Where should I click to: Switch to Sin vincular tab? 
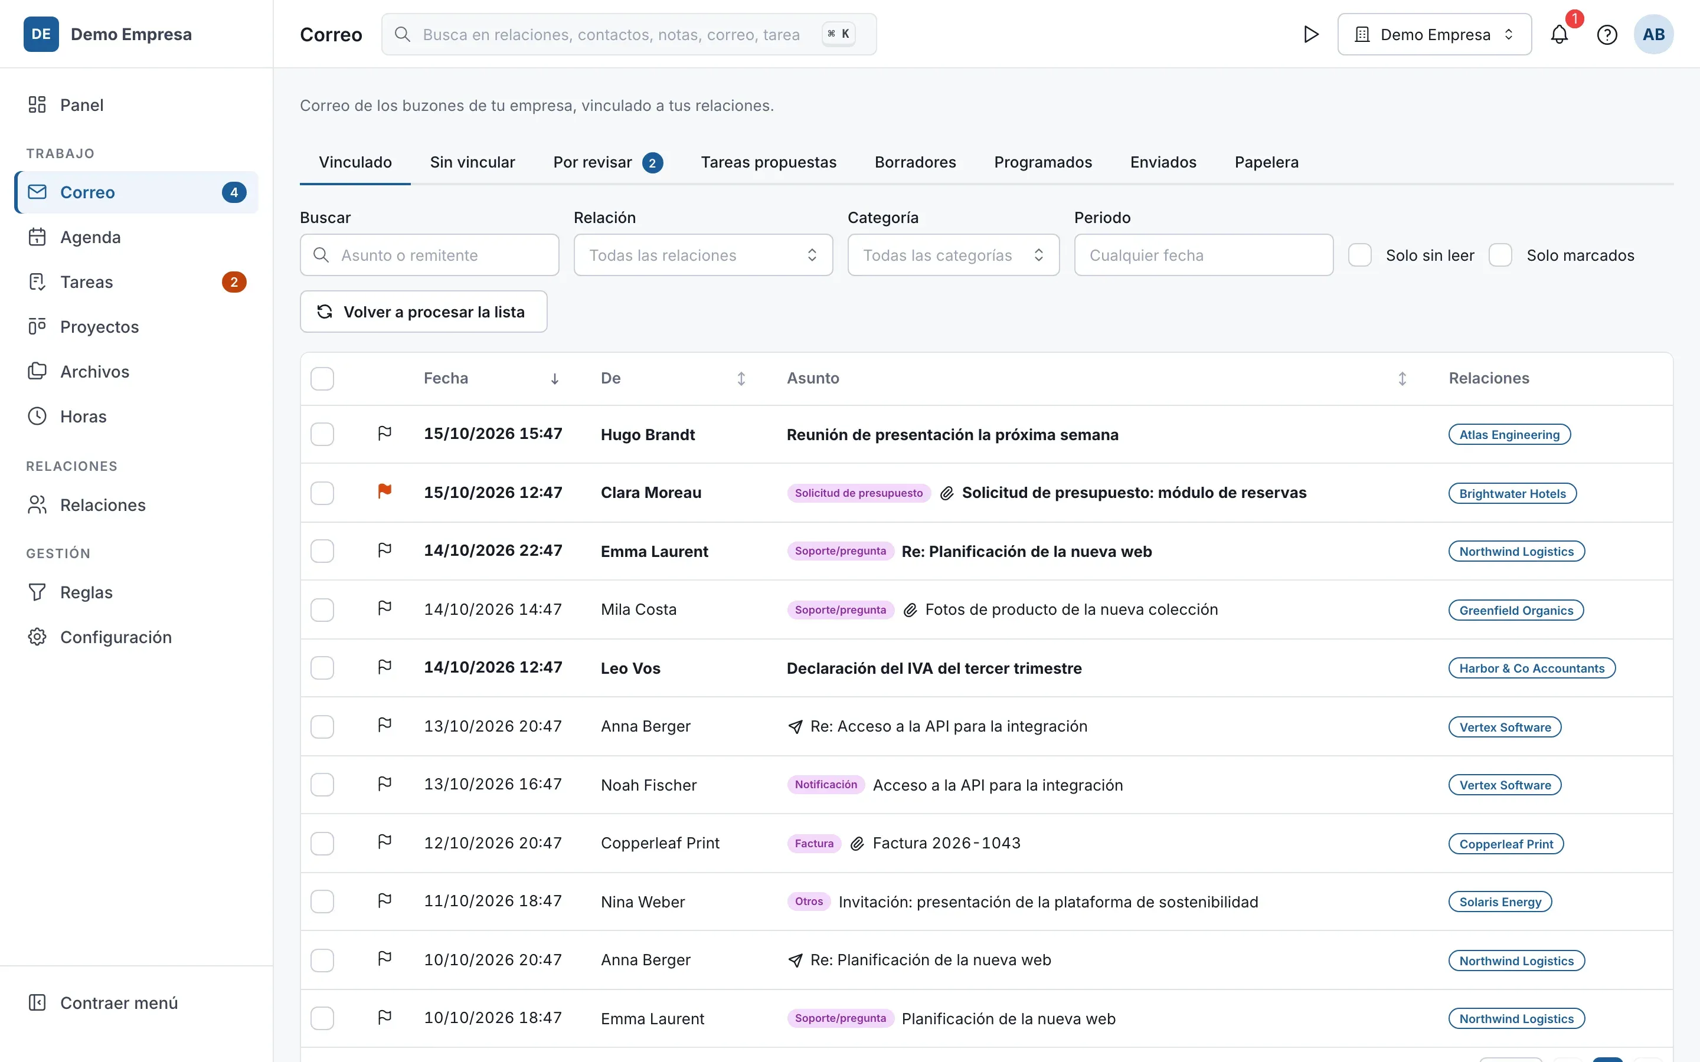click(472, 162)
